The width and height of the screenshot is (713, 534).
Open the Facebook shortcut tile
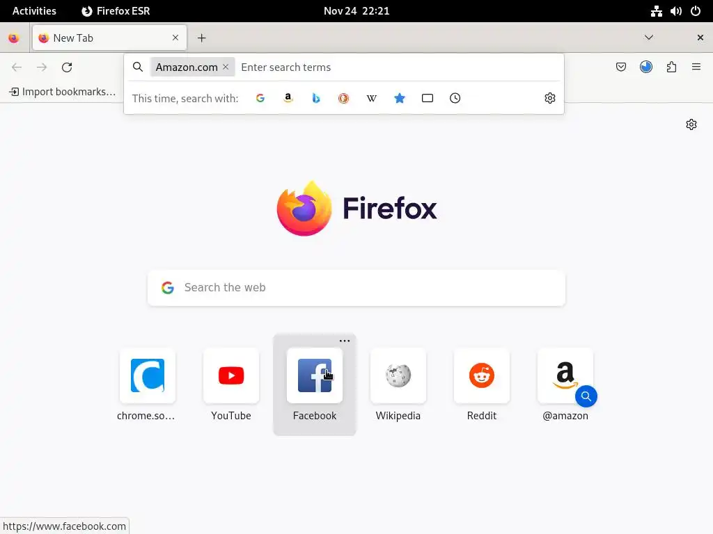pos(315,385)
